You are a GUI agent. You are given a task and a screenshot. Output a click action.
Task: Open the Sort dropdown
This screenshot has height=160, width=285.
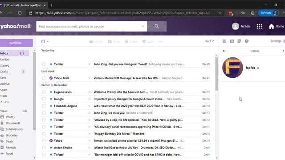[x=210, y=41]
